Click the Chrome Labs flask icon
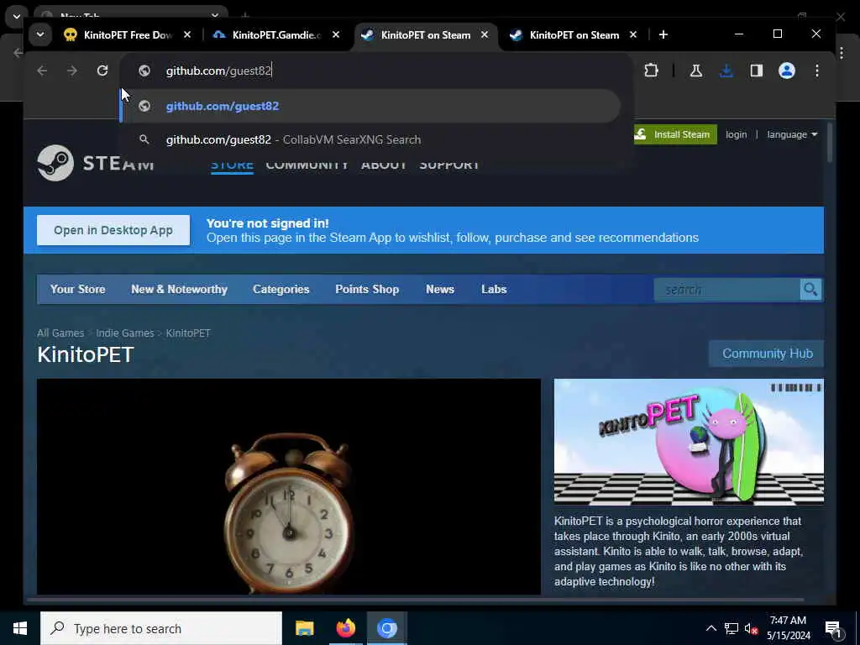860x645 pixels. pos(696,71)
